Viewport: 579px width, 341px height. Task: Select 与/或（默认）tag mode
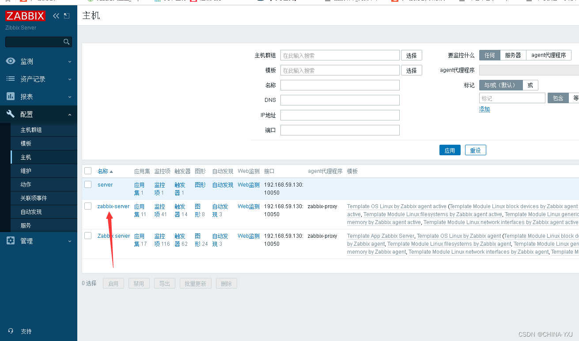[x=501, y=85]
